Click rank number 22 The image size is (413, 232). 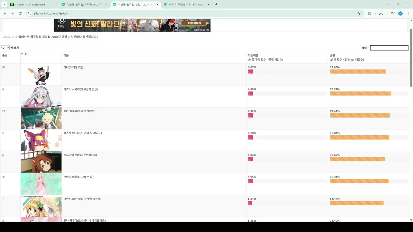click(4, 111)
